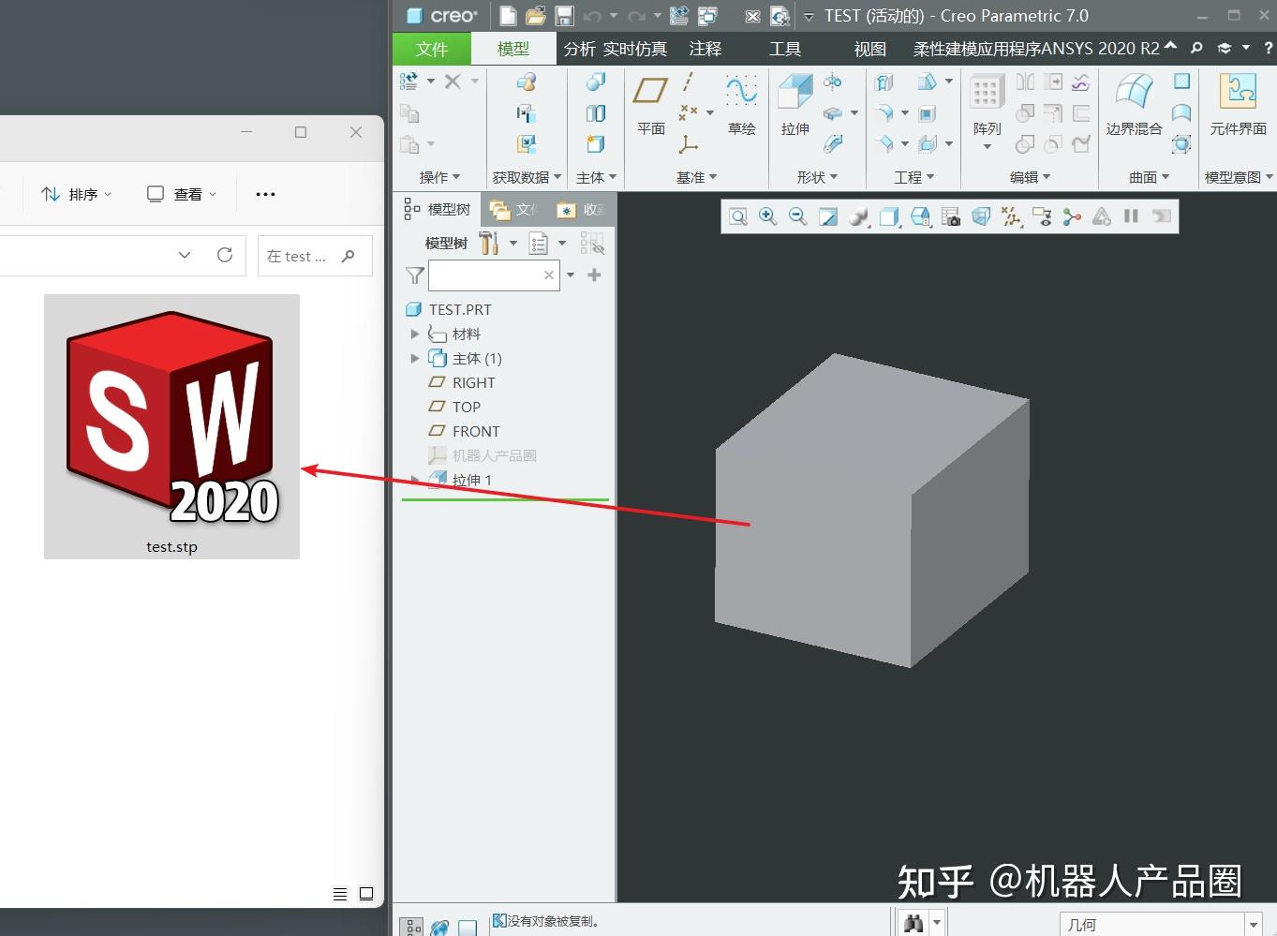Expand the 拉伸 1 feature in model tree

pyautogui.click(x=415, y=480)
